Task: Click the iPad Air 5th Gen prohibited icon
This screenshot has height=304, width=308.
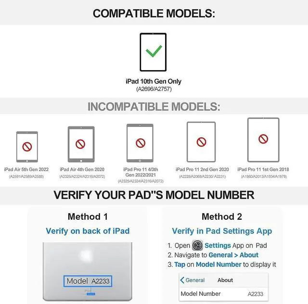Action: [27, 146]
